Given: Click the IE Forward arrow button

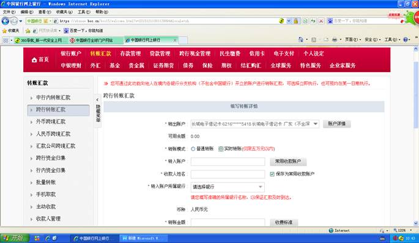Looking at the screenshot, I should click(x=14, y=21).
